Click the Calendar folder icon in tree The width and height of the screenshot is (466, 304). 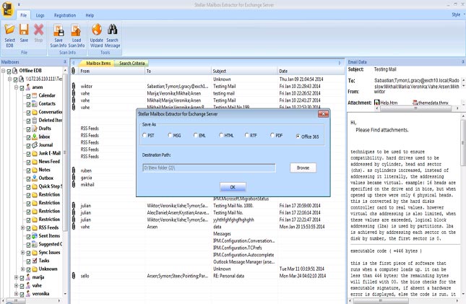pos(35,95)
